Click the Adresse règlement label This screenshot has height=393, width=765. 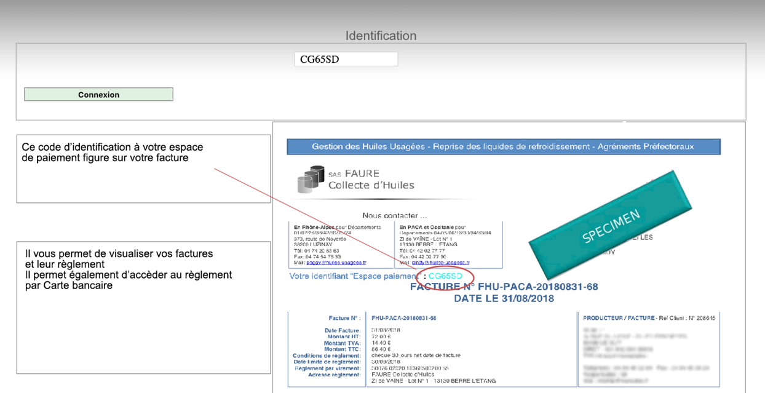click(335, 374)
